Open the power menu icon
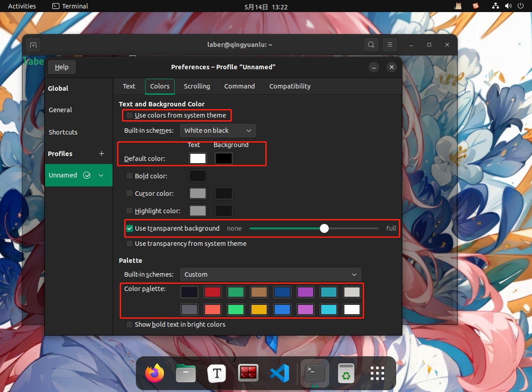 [520, 6]
